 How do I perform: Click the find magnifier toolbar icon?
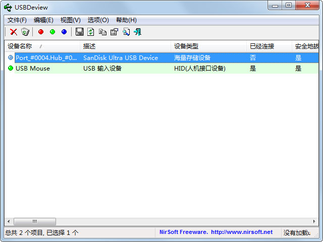point(126,32)
